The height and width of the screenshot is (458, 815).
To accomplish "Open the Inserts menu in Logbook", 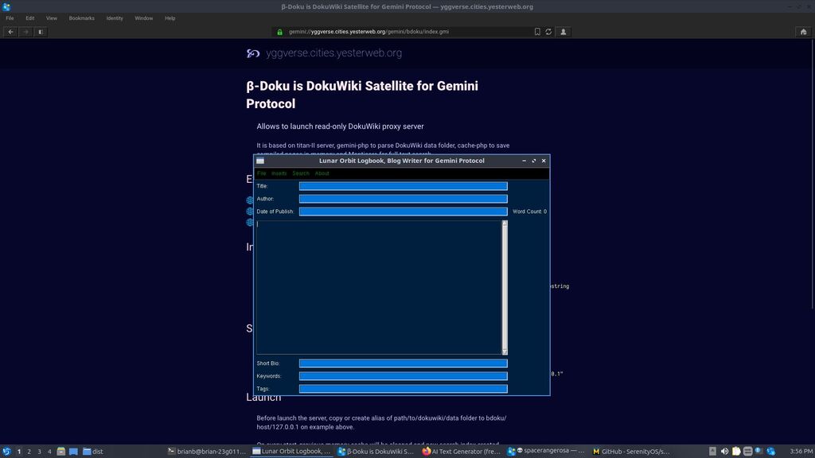I will [x=279, y=173].
